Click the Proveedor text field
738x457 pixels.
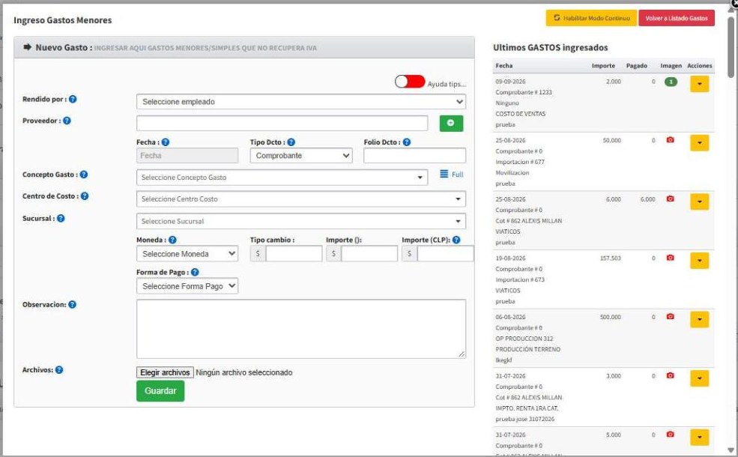point(282,124)
